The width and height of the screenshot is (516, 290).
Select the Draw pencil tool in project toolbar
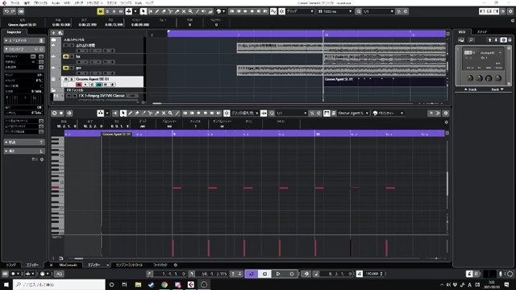click(x=156, y=11)
